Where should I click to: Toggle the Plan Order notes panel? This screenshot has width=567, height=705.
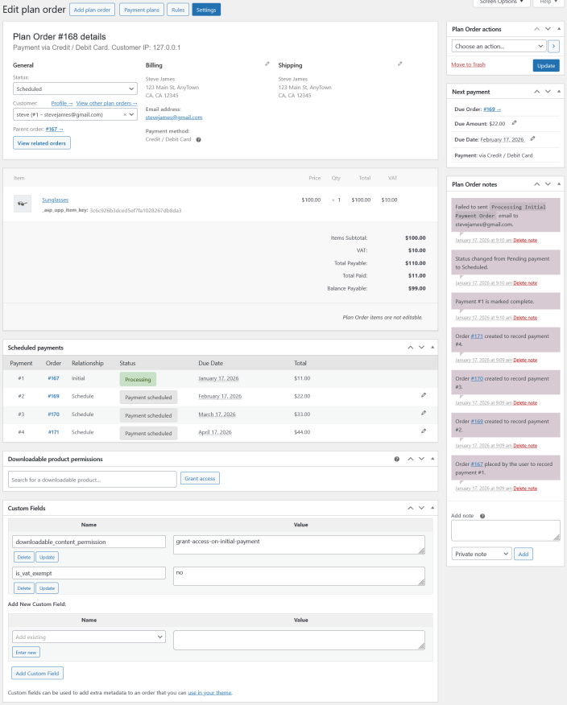[x=558, y=184]
